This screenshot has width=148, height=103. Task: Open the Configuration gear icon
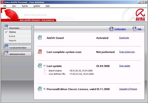[x=111, y=29]
